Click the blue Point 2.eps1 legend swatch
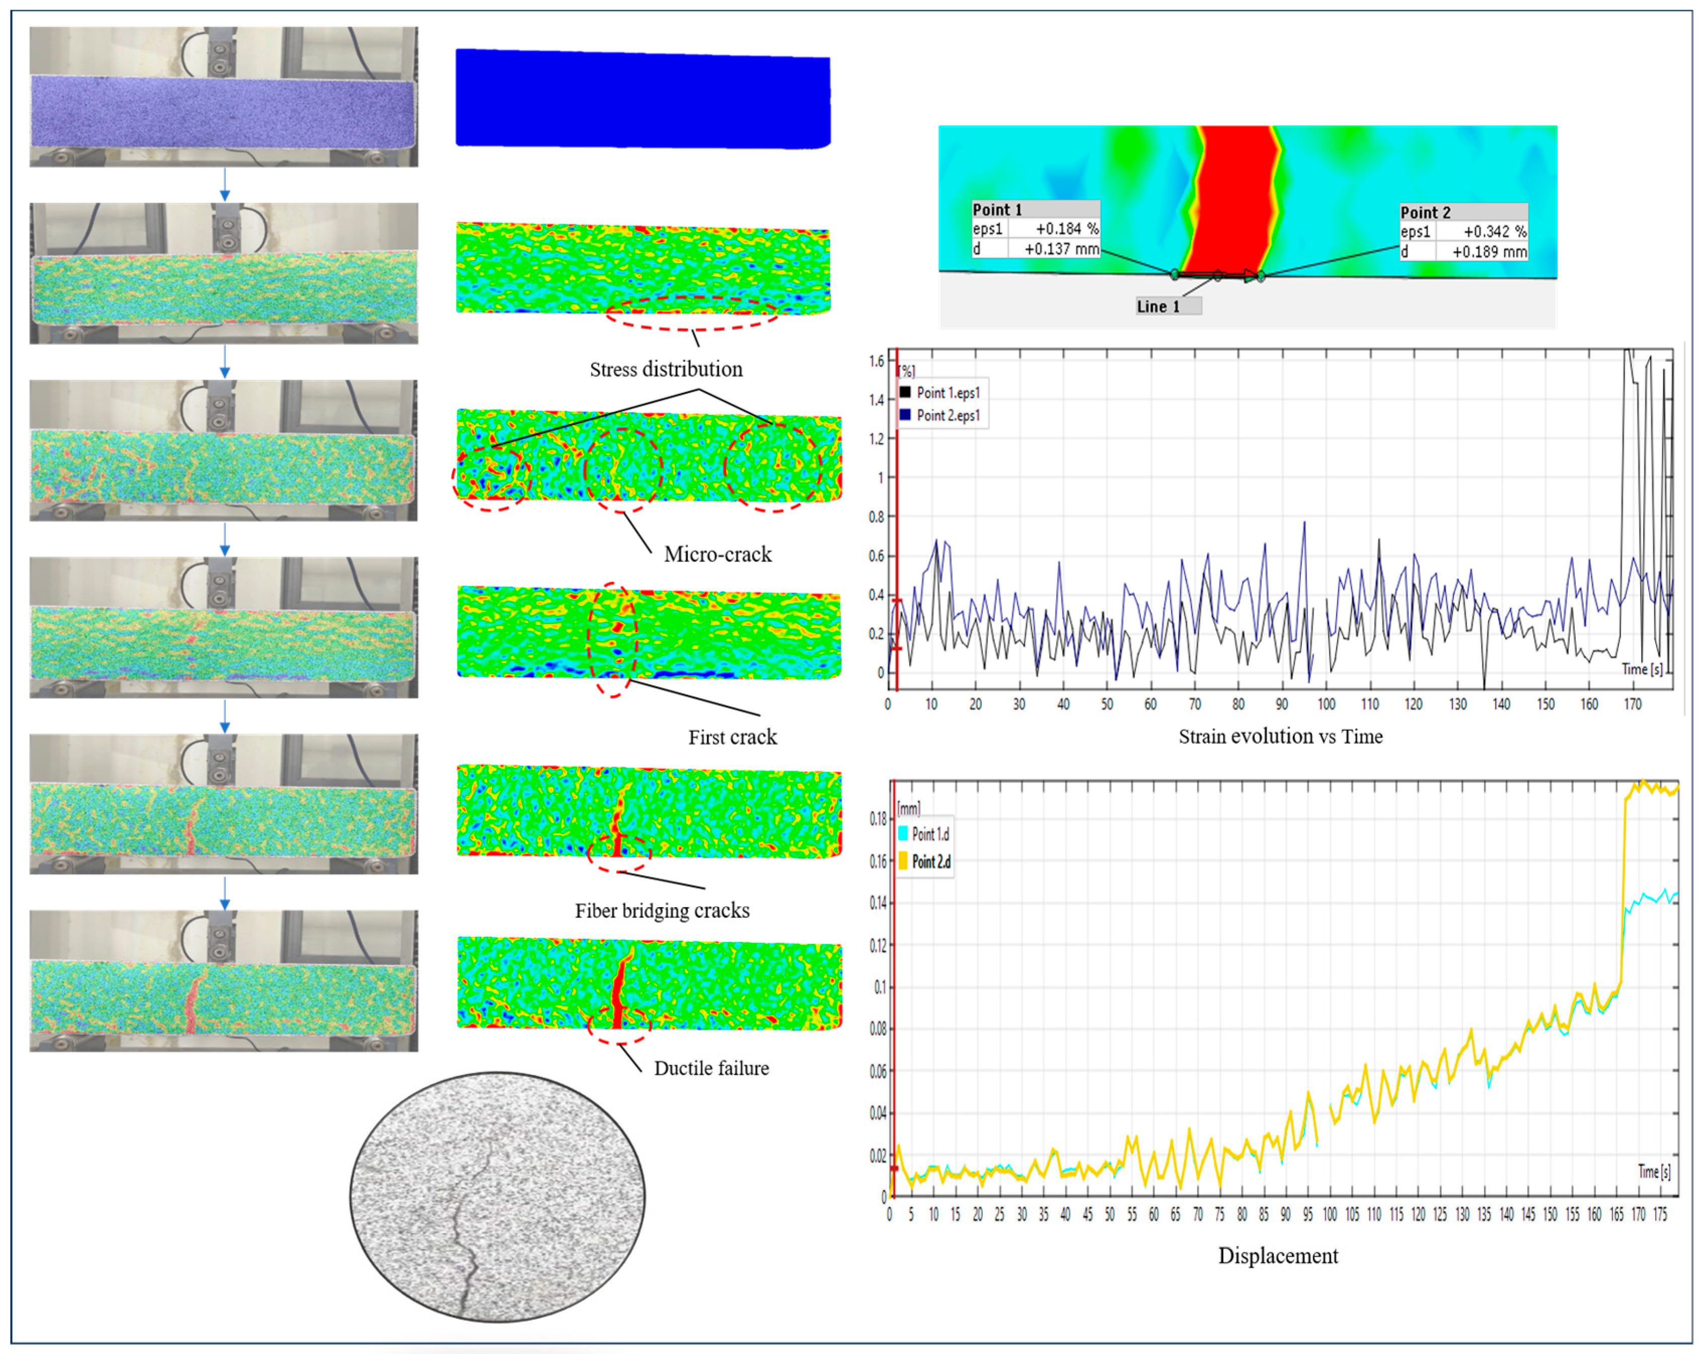Image resolution: width=1702 pixels, height=1354 pixels. pos(905,415)
